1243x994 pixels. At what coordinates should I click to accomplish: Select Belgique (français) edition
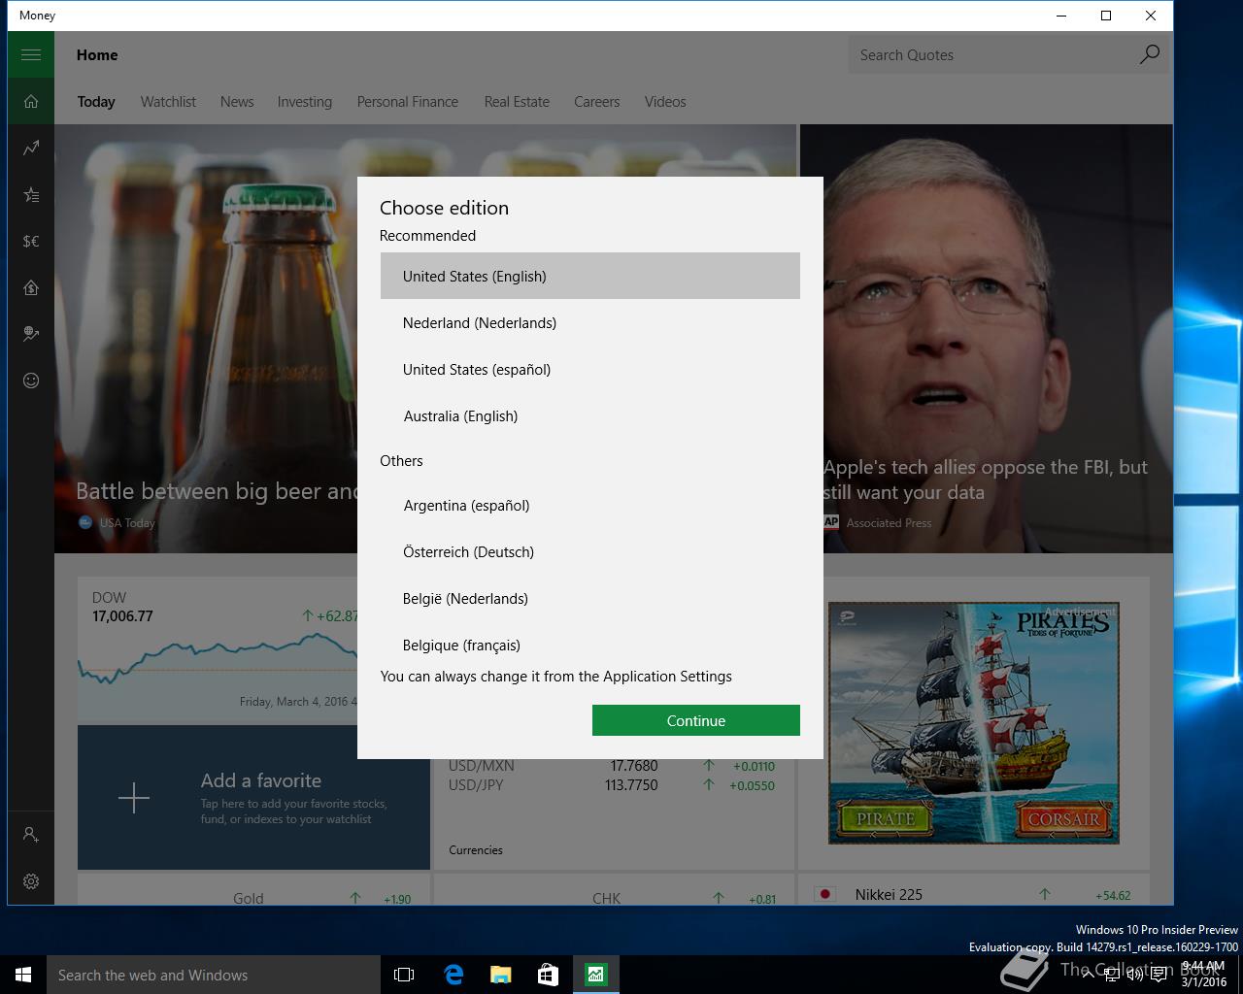click(590, 645)
